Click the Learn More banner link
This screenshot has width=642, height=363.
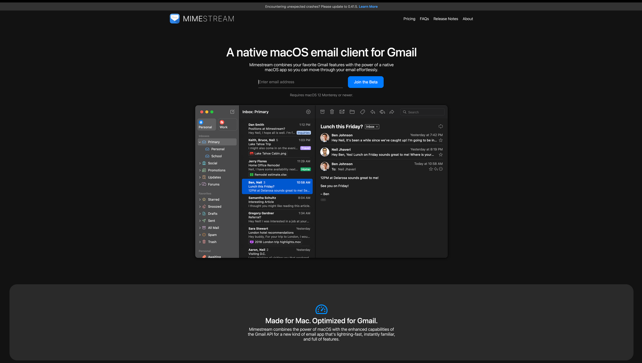coord(368,7)
